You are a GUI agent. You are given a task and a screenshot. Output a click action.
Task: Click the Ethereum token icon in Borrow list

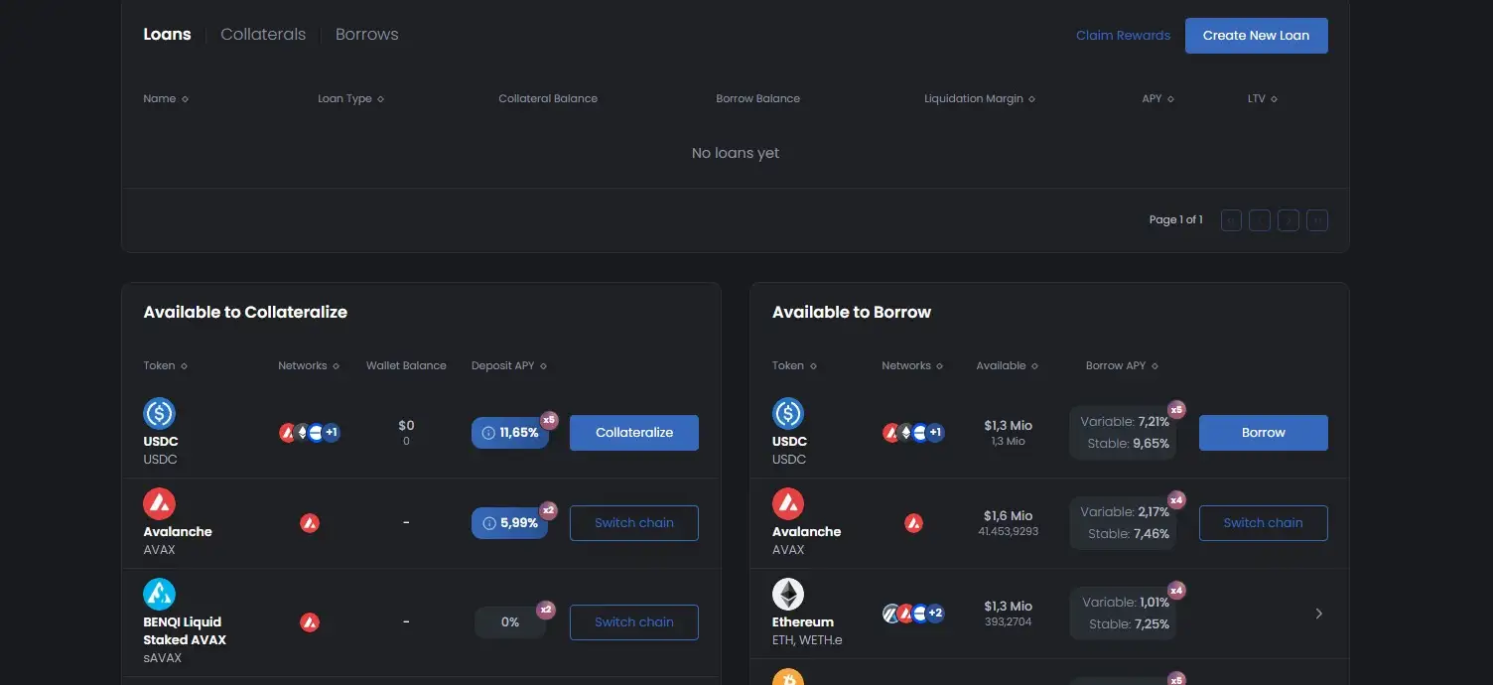point(788,594)
